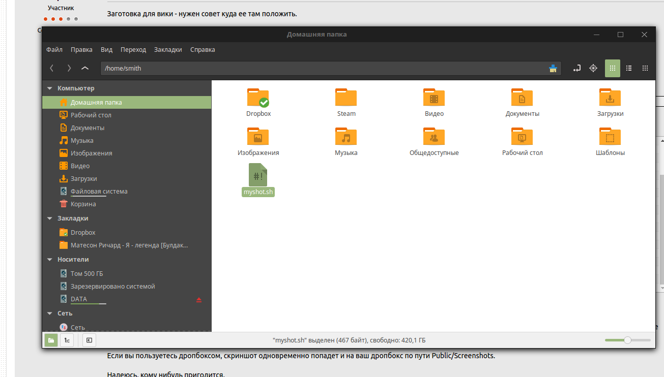Open Рабочий стол in sidebar

(x=127, y=115)
